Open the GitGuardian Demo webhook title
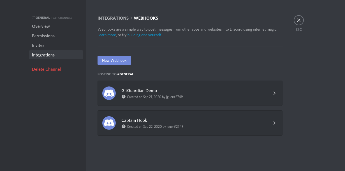Screen dimensions: 345x171 tap(139, 91)
